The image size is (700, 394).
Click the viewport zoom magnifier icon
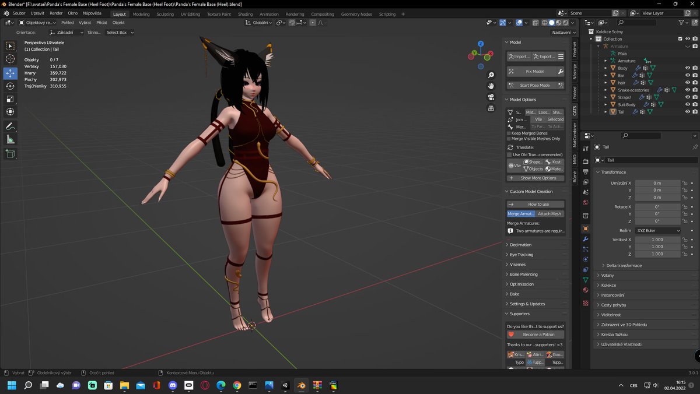click(491, 75)
